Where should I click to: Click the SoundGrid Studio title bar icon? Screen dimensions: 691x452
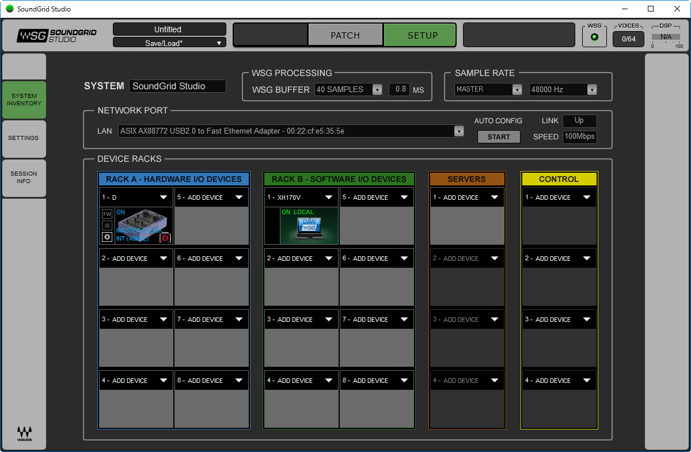tap(10, 9)
